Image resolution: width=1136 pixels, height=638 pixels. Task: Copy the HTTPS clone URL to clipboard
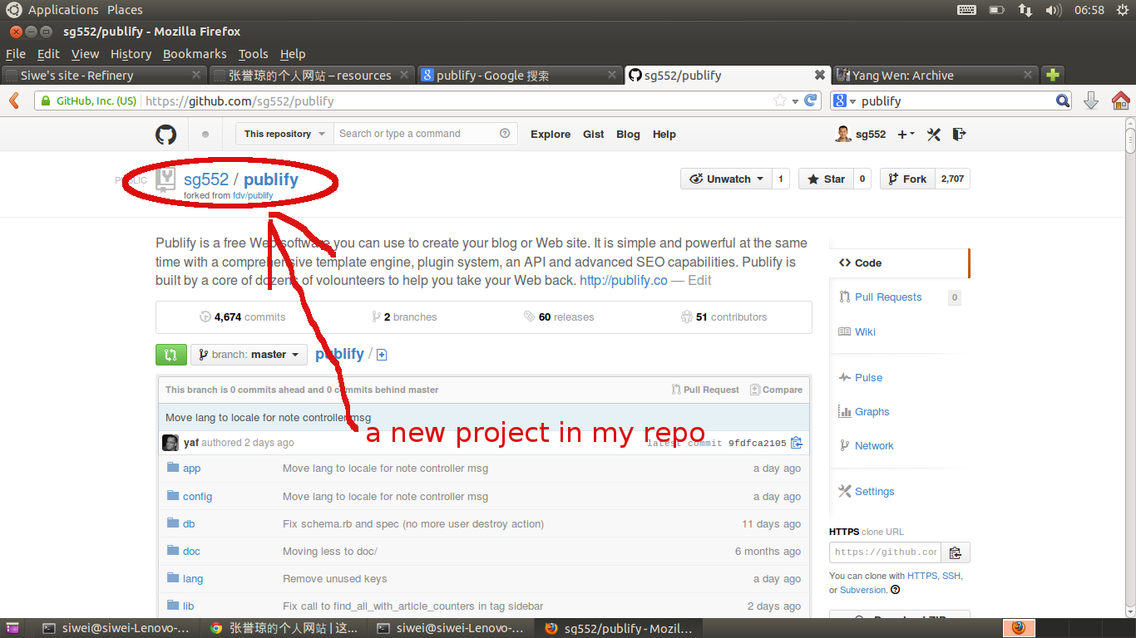click(x=956, y=552)
